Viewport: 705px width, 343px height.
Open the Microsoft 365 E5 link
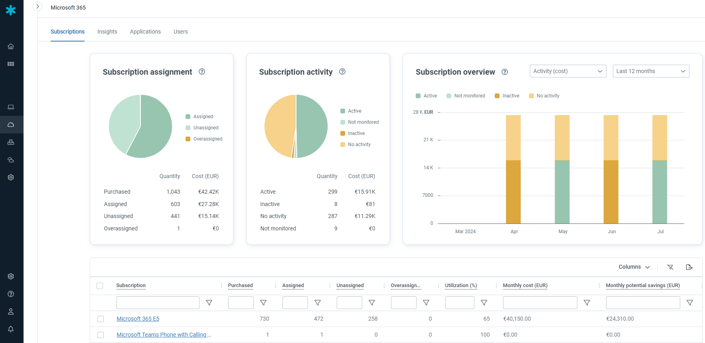(138, 319)
